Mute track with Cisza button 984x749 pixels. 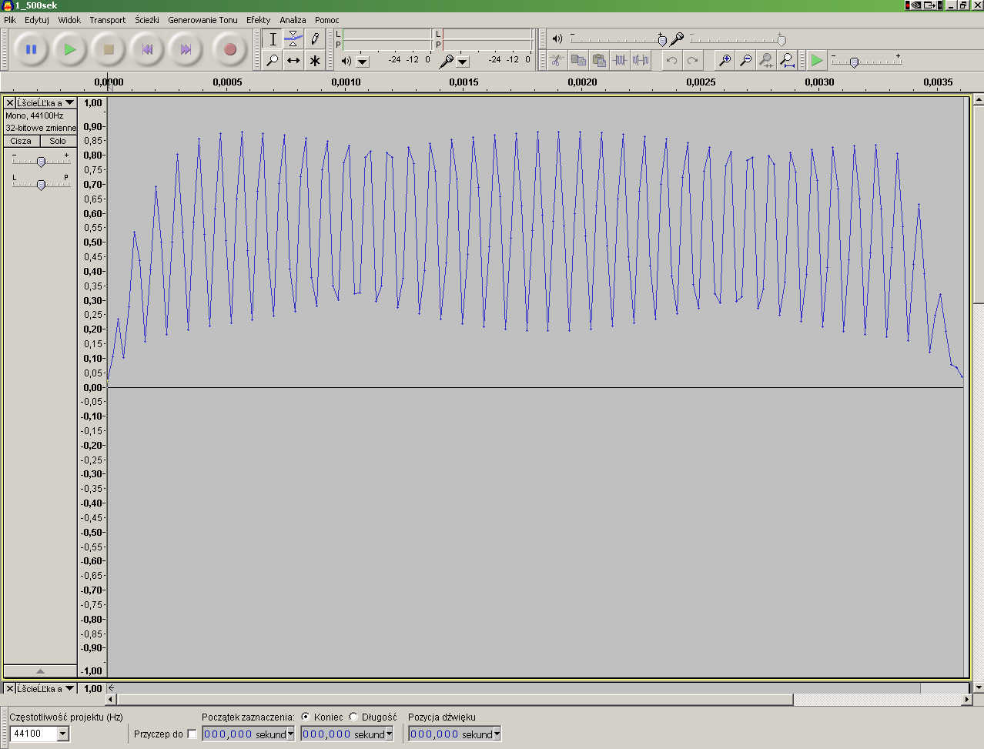[x=22, y=141]
